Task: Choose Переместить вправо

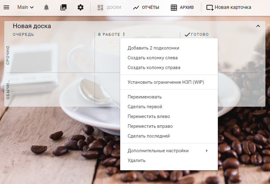Action: (x=169, y=126)
